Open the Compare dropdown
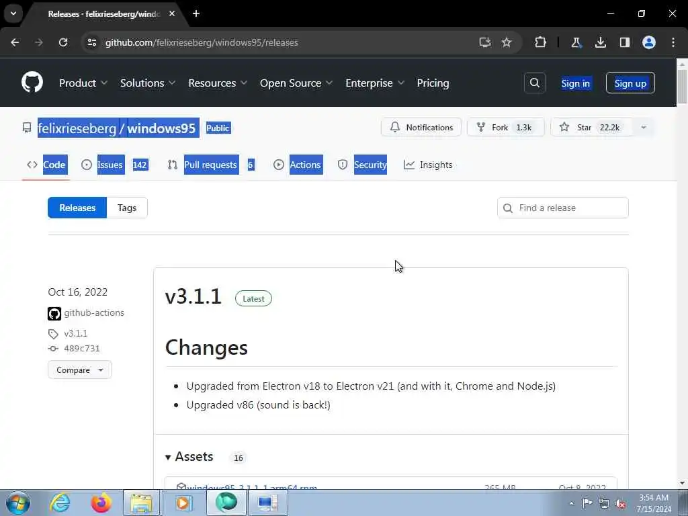The image size is (688, 516). click(80, 370)
